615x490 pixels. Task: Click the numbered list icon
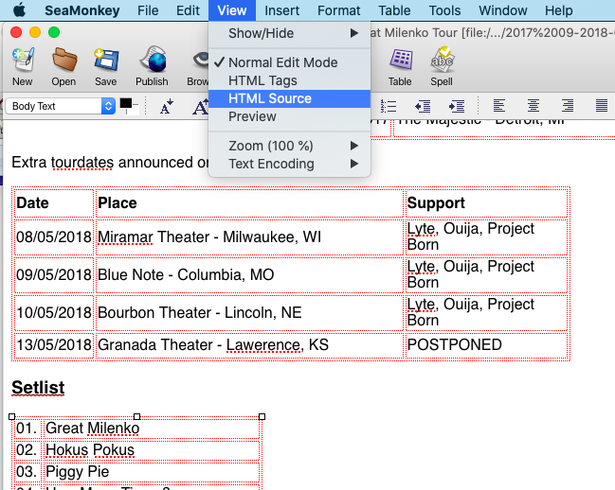389,106
